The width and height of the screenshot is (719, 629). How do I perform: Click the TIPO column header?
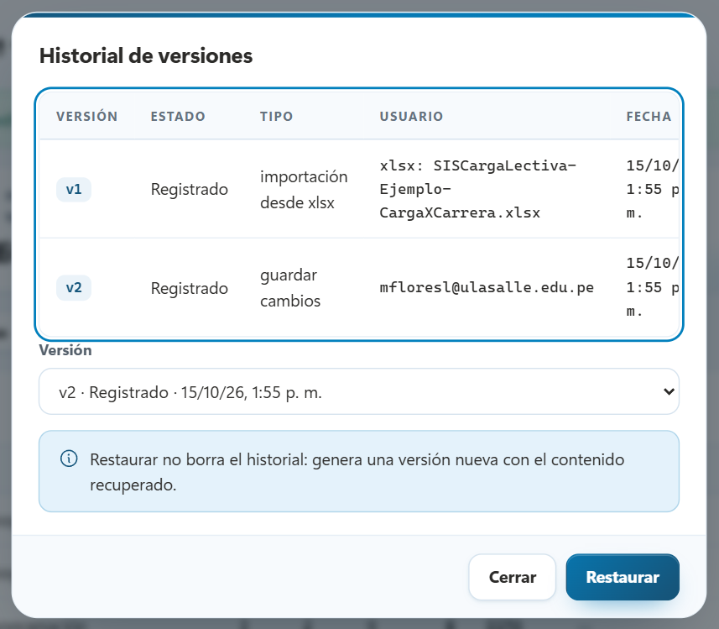pyautogui.click(x=277, y=116)
